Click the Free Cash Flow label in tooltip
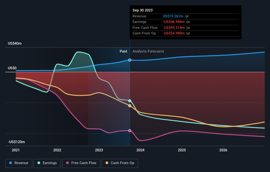Screen dimensions: 270x172 tap(145, 28)
